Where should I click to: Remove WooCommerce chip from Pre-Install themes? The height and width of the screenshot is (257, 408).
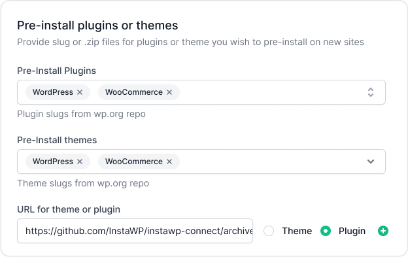pyautogui.click(x=169, y=162)
